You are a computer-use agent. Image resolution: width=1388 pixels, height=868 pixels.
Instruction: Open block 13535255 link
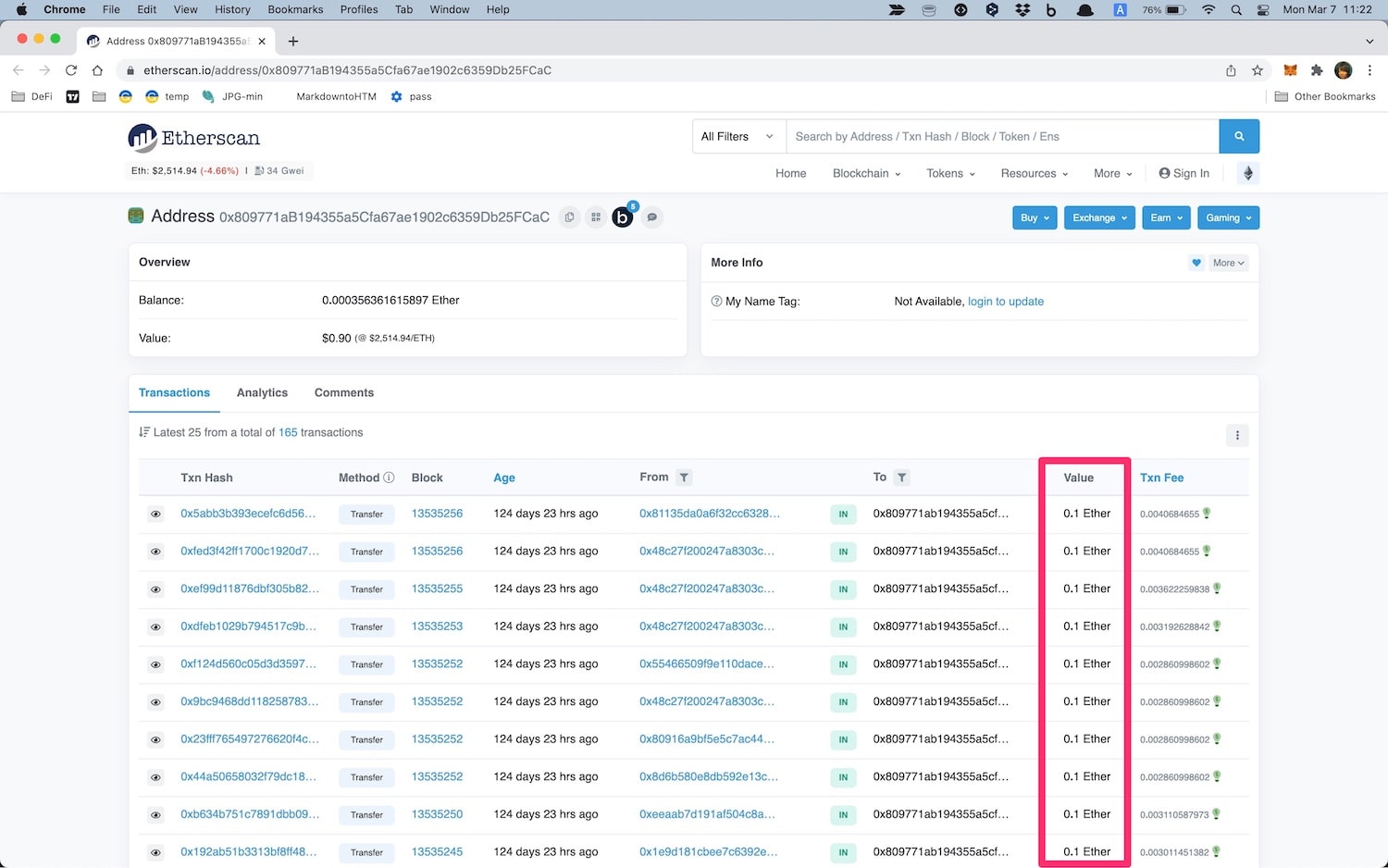click(437, 589)
